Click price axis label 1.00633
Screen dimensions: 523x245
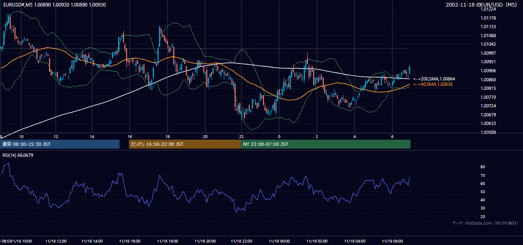click(x=488, y=123)
